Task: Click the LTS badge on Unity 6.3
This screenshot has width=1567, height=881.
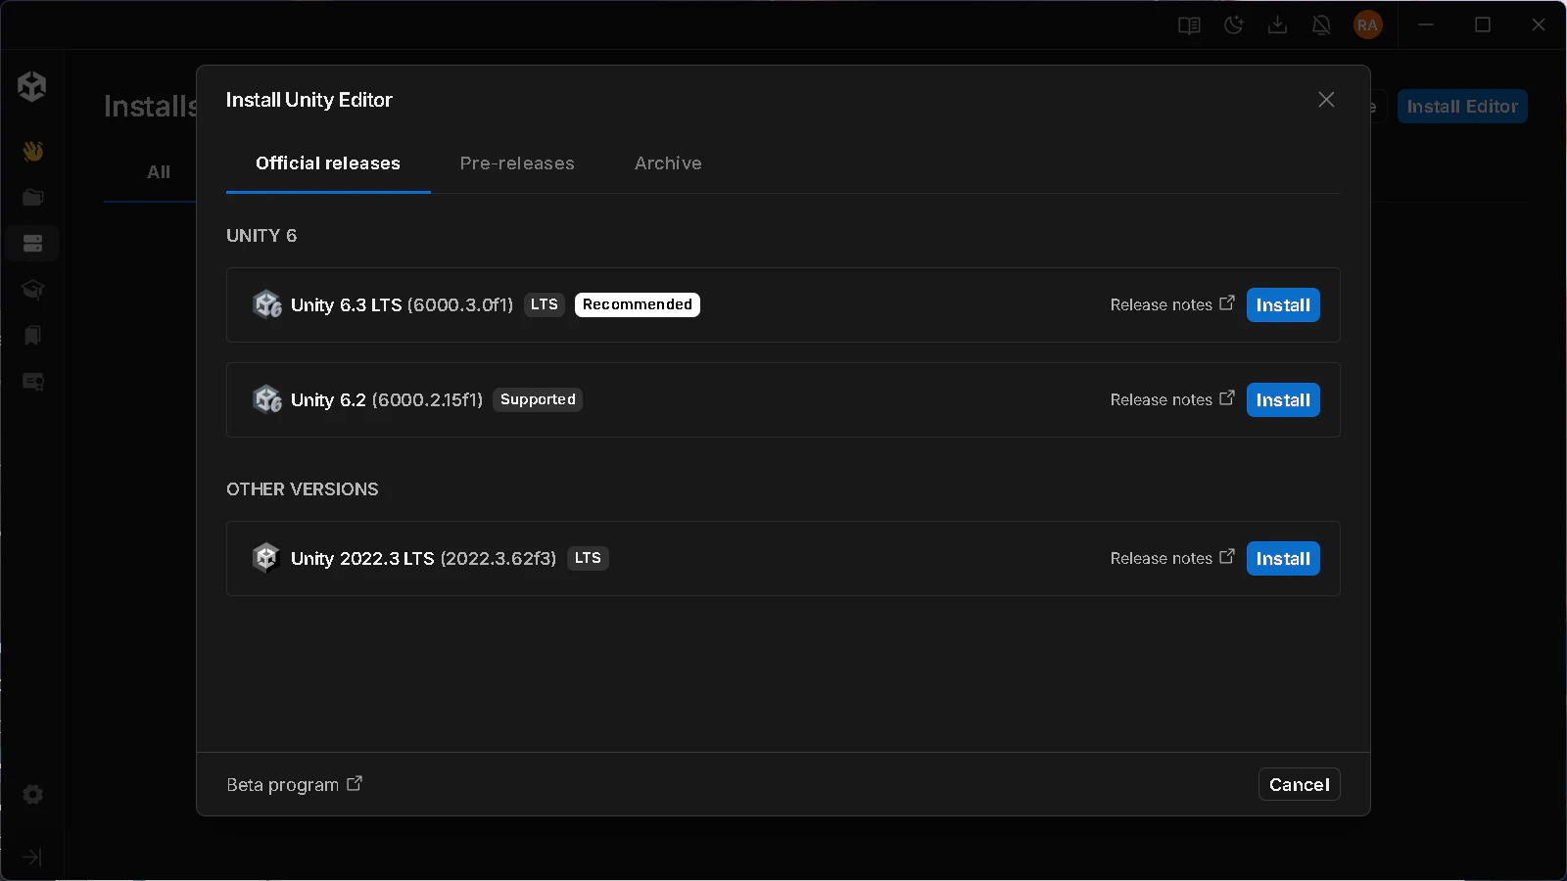Action: click(545, 304)
